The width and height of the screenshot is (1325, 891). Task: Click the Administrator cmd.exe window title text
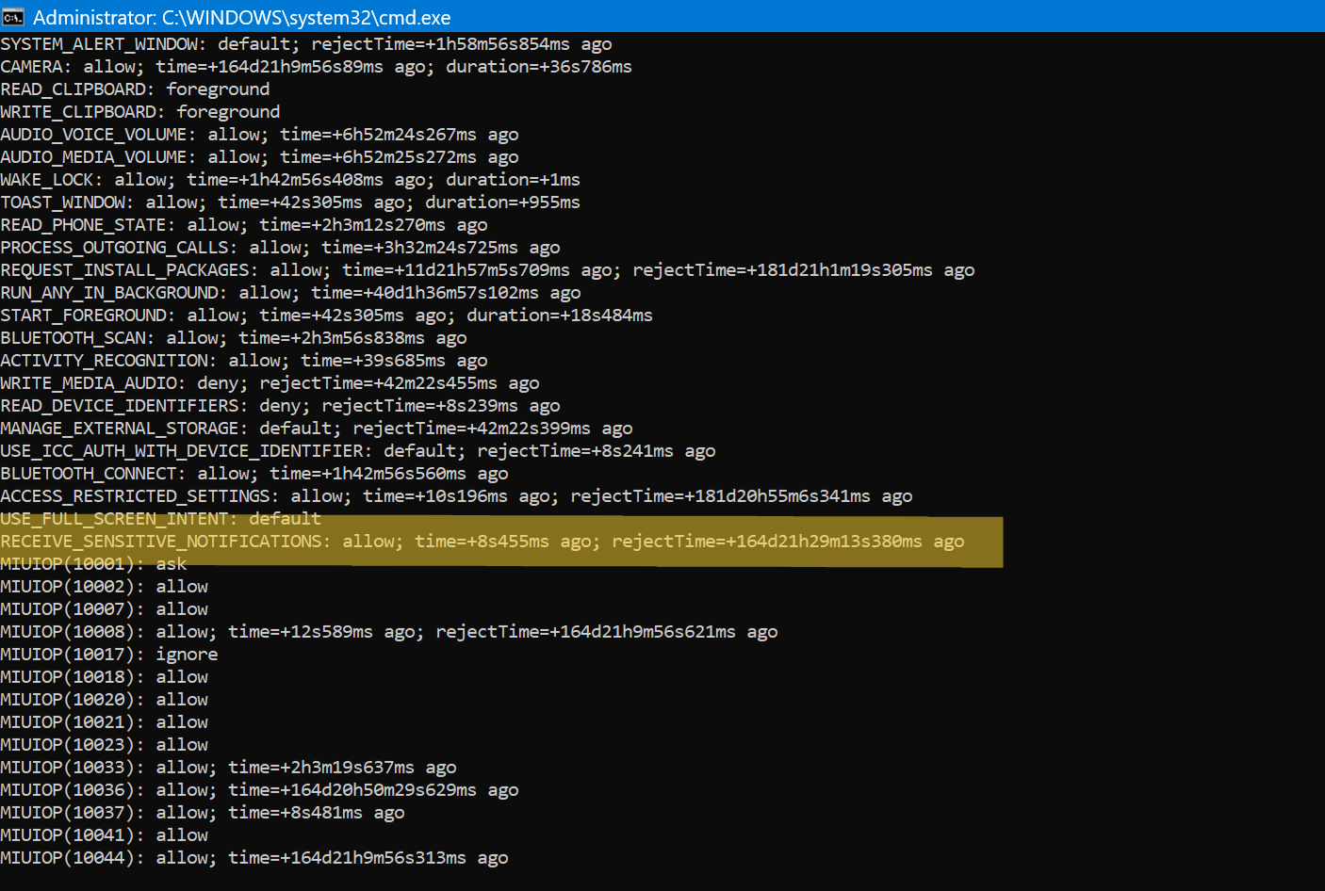(x=241, y=17)
